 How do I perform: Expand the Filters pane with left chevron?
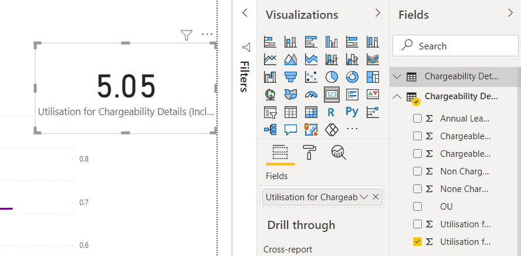(x=245, y=13)
